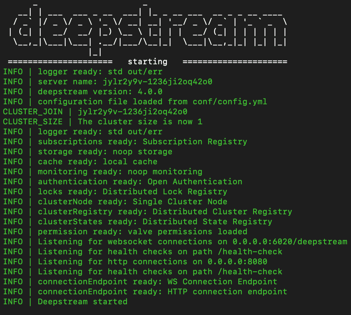Click the 'local cache' log text
The width and height of the screenshot is (351, 315).
[x=130, y=162]
